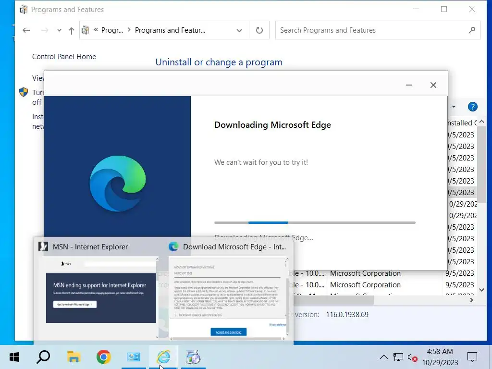
Task: Click the Forward arrow in Programs and Features
Action: pos(45,30)
